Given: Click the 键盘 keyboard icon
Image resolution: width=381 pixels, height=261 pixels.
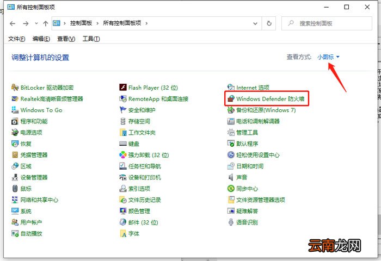Looking at the screenshot, I should pyautogui.click(x=123, y=144).
